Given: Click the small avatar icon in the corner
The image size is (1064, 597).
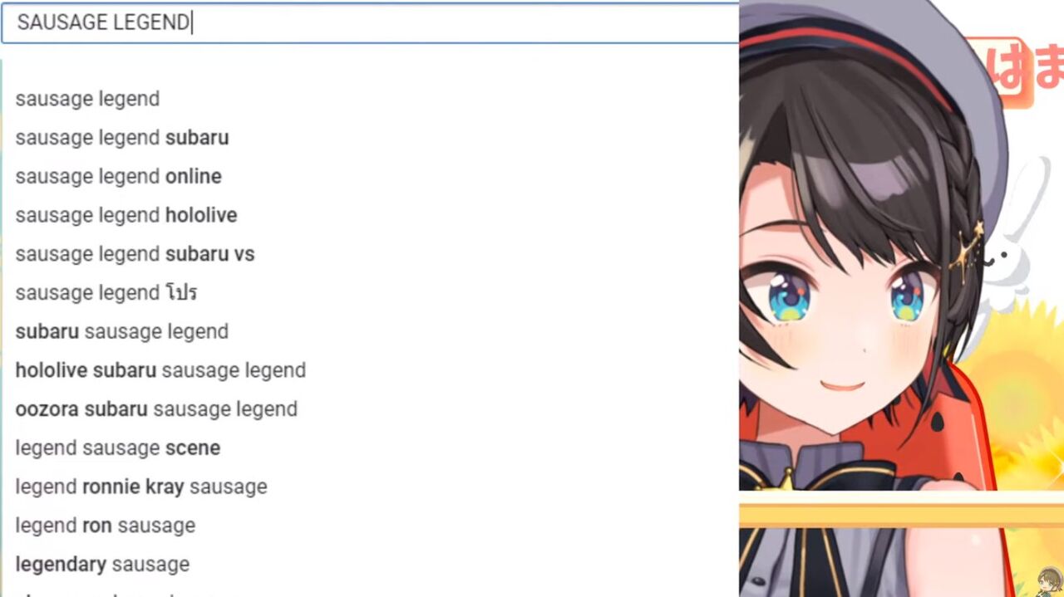Looking at the screenshot, I should pos(1050,582).
